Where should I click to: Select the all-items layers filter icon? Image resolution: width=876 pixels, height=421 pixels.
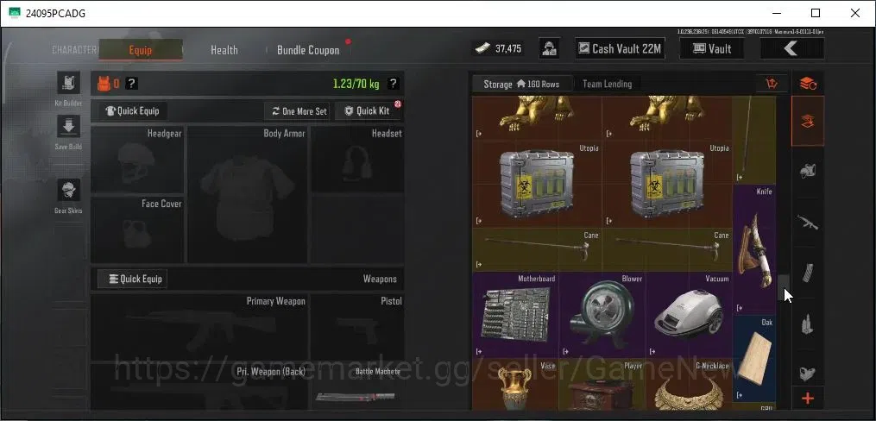[x=808, y=121]
